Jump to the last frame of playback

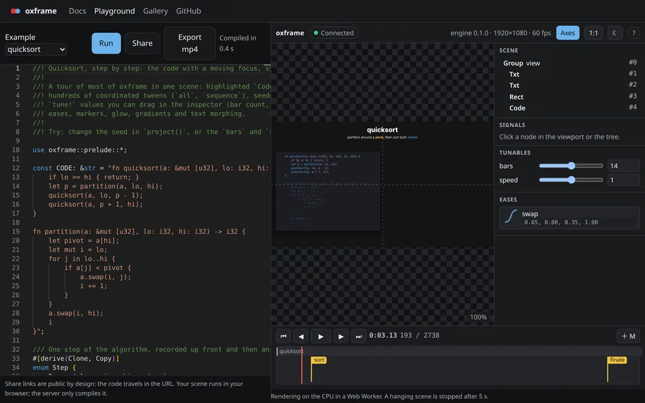tap(359, 336)
